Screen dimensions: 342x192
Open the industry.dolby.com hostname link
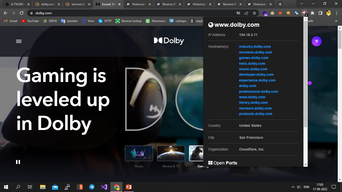click(x=255, y=46)
